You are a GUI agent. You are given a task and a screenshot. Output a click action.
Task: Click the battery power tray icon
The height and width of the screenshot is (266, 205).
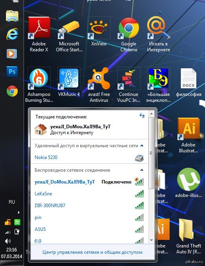17,232
